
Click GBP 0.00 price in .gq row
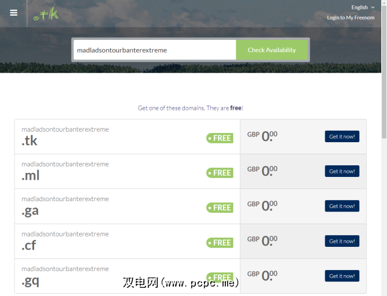click(262, 276)
